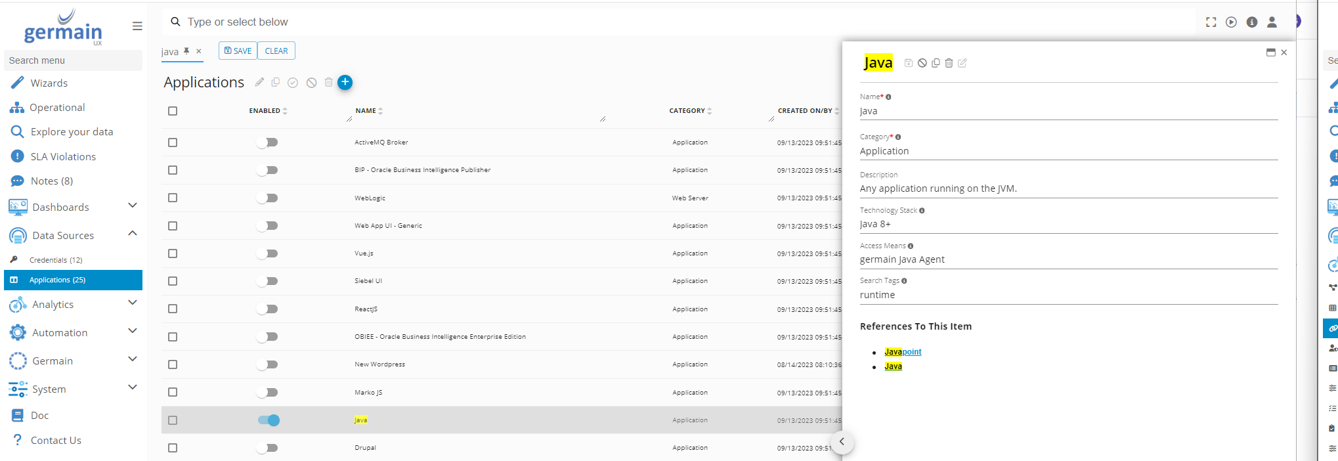
Task: Collapse the Data Sources section
Action: point(133,234)
